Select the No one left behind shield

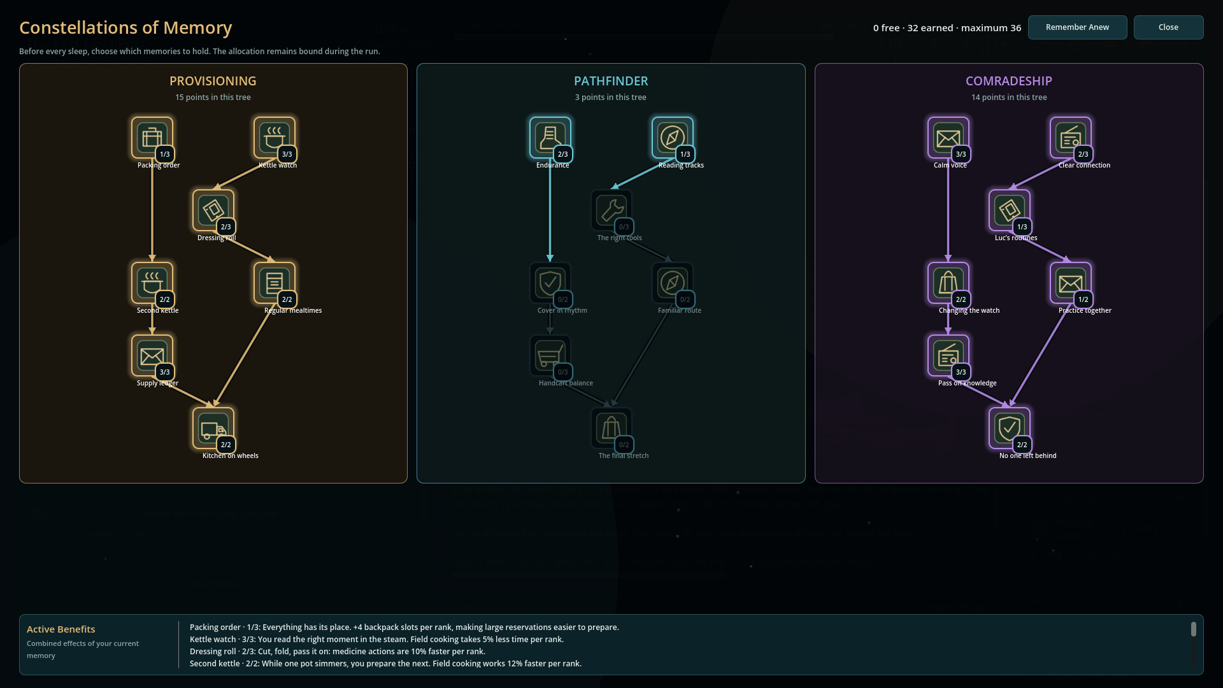point(1009,427)
